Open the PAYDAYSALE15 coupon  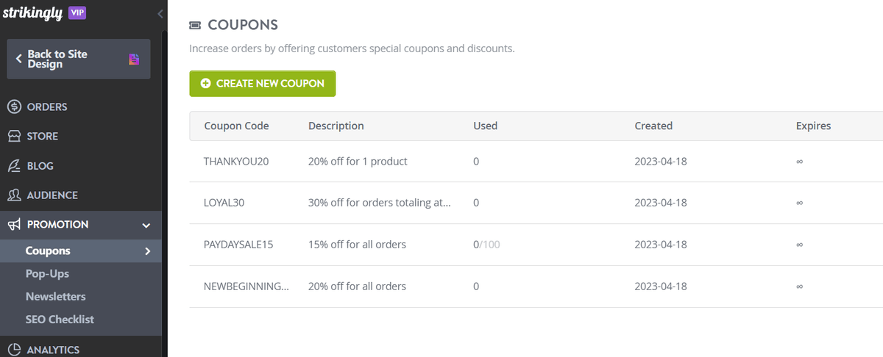[238, 245]
